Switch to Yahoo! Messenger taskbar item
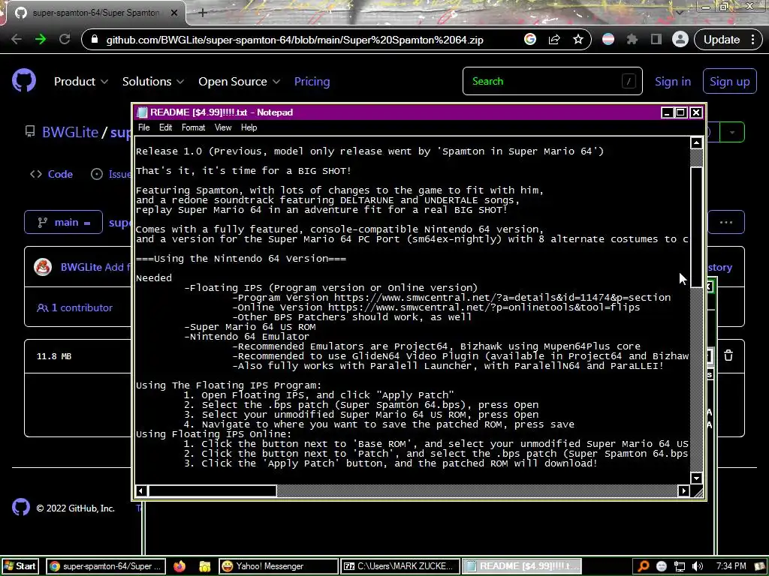Viewport: 769px width, 576px height. 278,566
